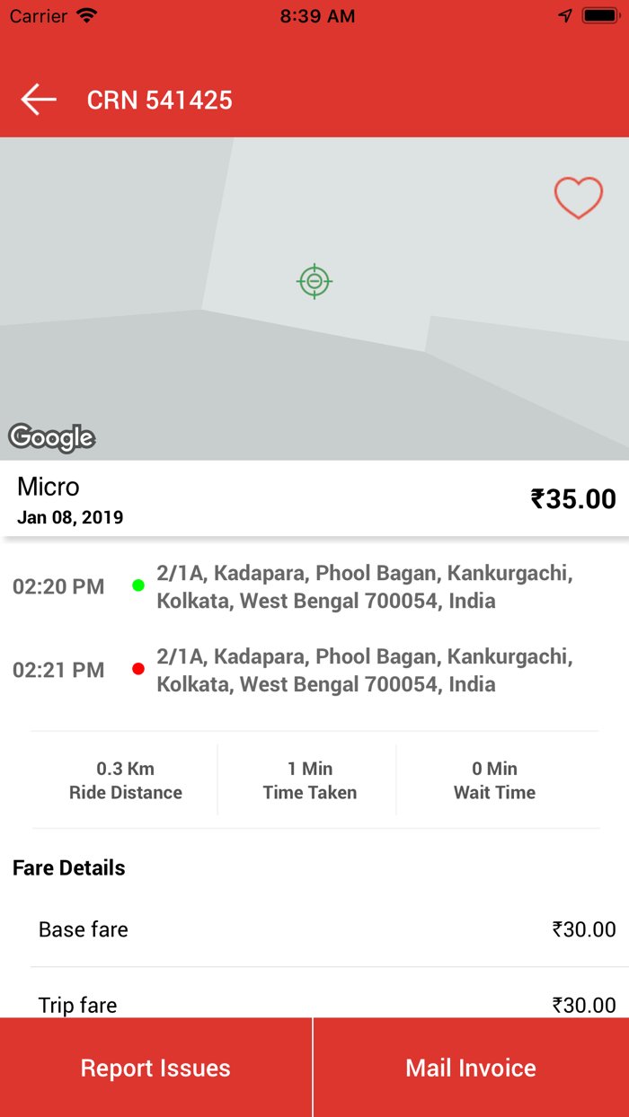Tap the green location target marker
Screen dimensions: 629x1117
[314, 281]
